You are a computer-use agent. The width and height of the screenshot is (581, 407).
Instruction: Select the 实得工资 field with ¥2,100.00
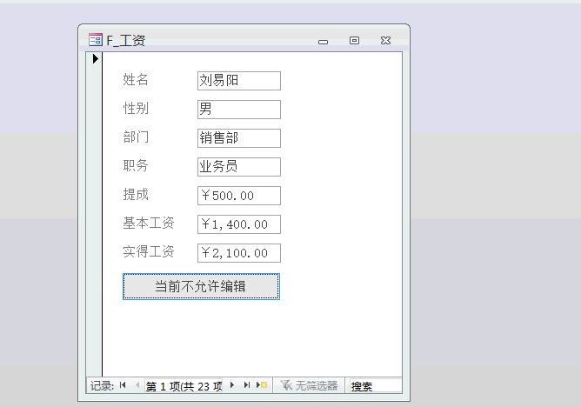[238, 253]
